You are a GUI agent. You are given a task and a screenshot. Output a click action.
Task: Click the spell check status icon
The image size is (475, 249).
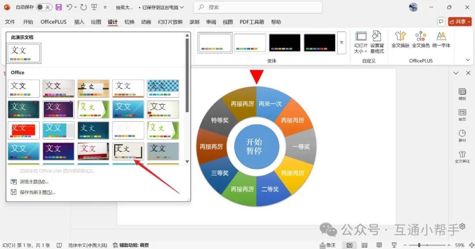coord(59,245)
